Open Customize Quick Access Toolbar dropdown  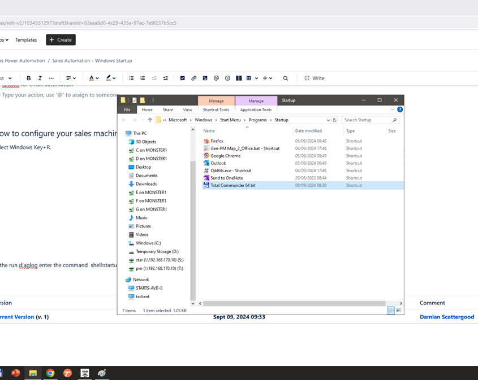coord(149,101)
